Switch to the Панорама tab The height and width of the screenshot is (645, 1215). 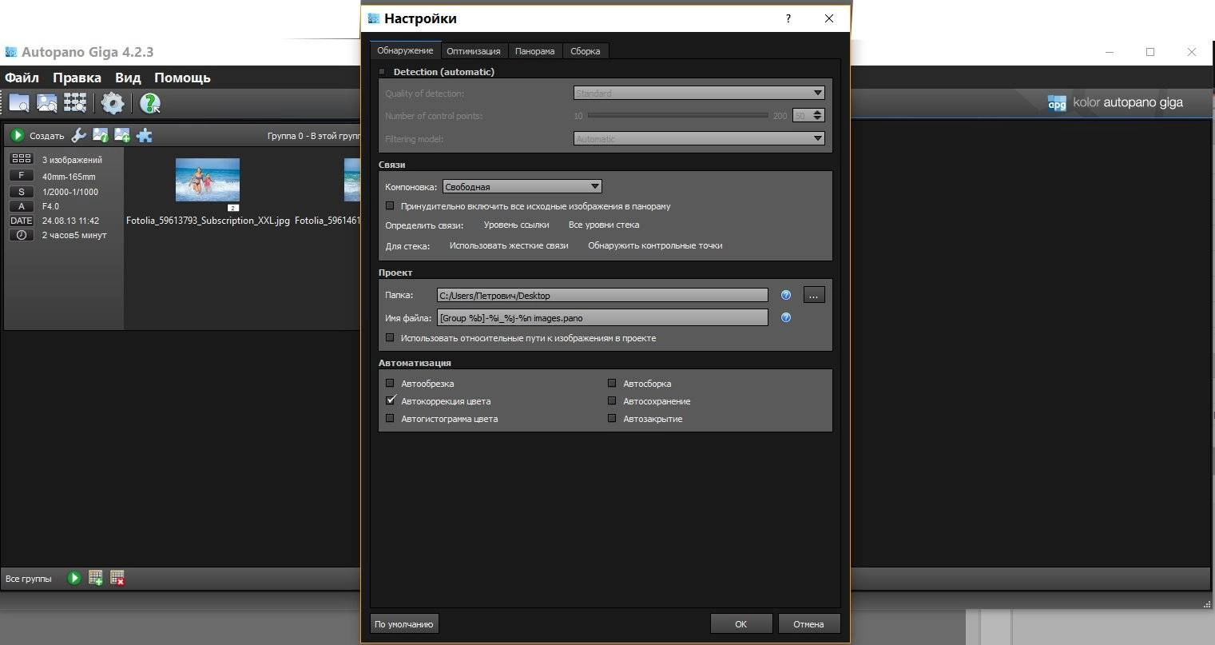pos(534,51)
